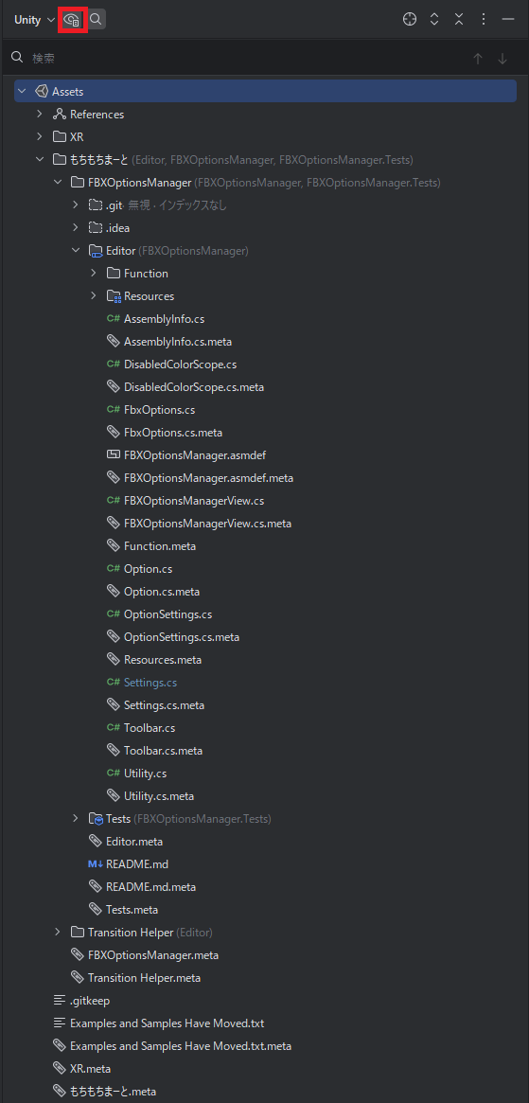529x1103 pixels.
Task: Collapse the Assets root node
Action: click(23, 92)
